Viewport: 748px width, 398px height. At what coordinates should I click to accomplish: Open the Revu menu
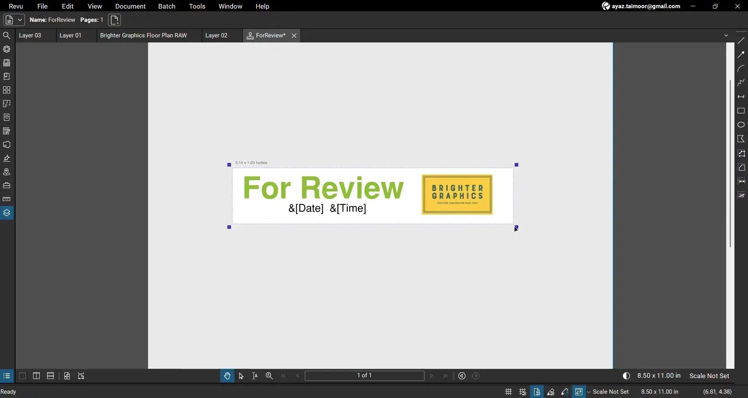coord(16,6)
